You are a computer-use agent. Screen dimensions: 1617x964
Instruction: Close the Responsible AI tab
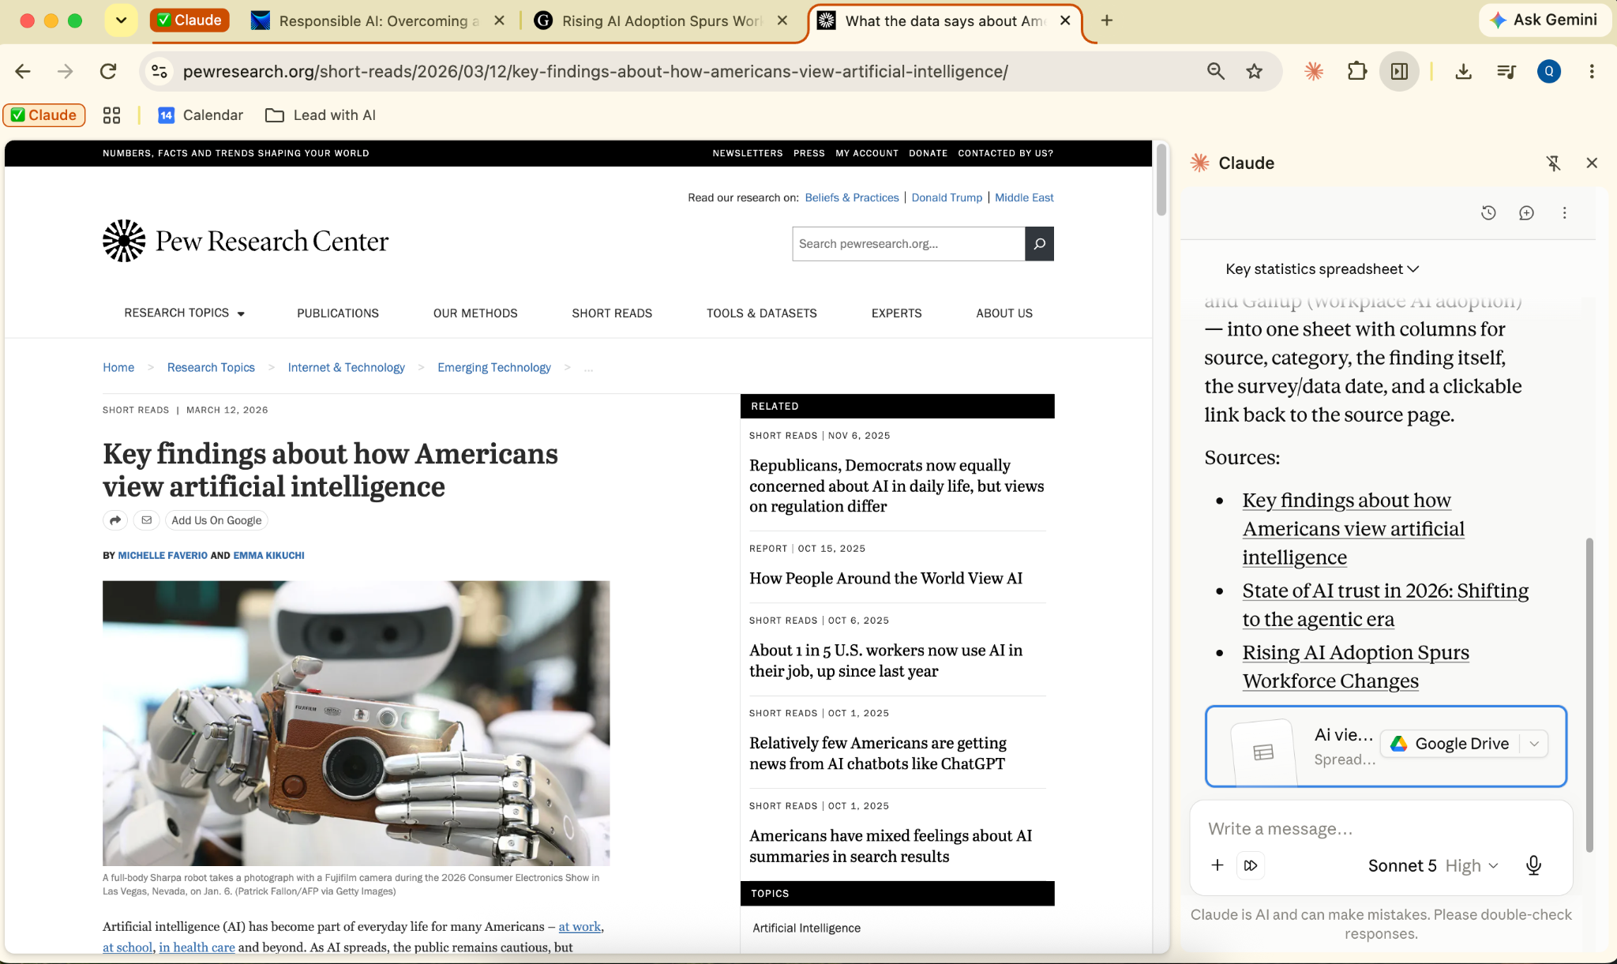499,21
